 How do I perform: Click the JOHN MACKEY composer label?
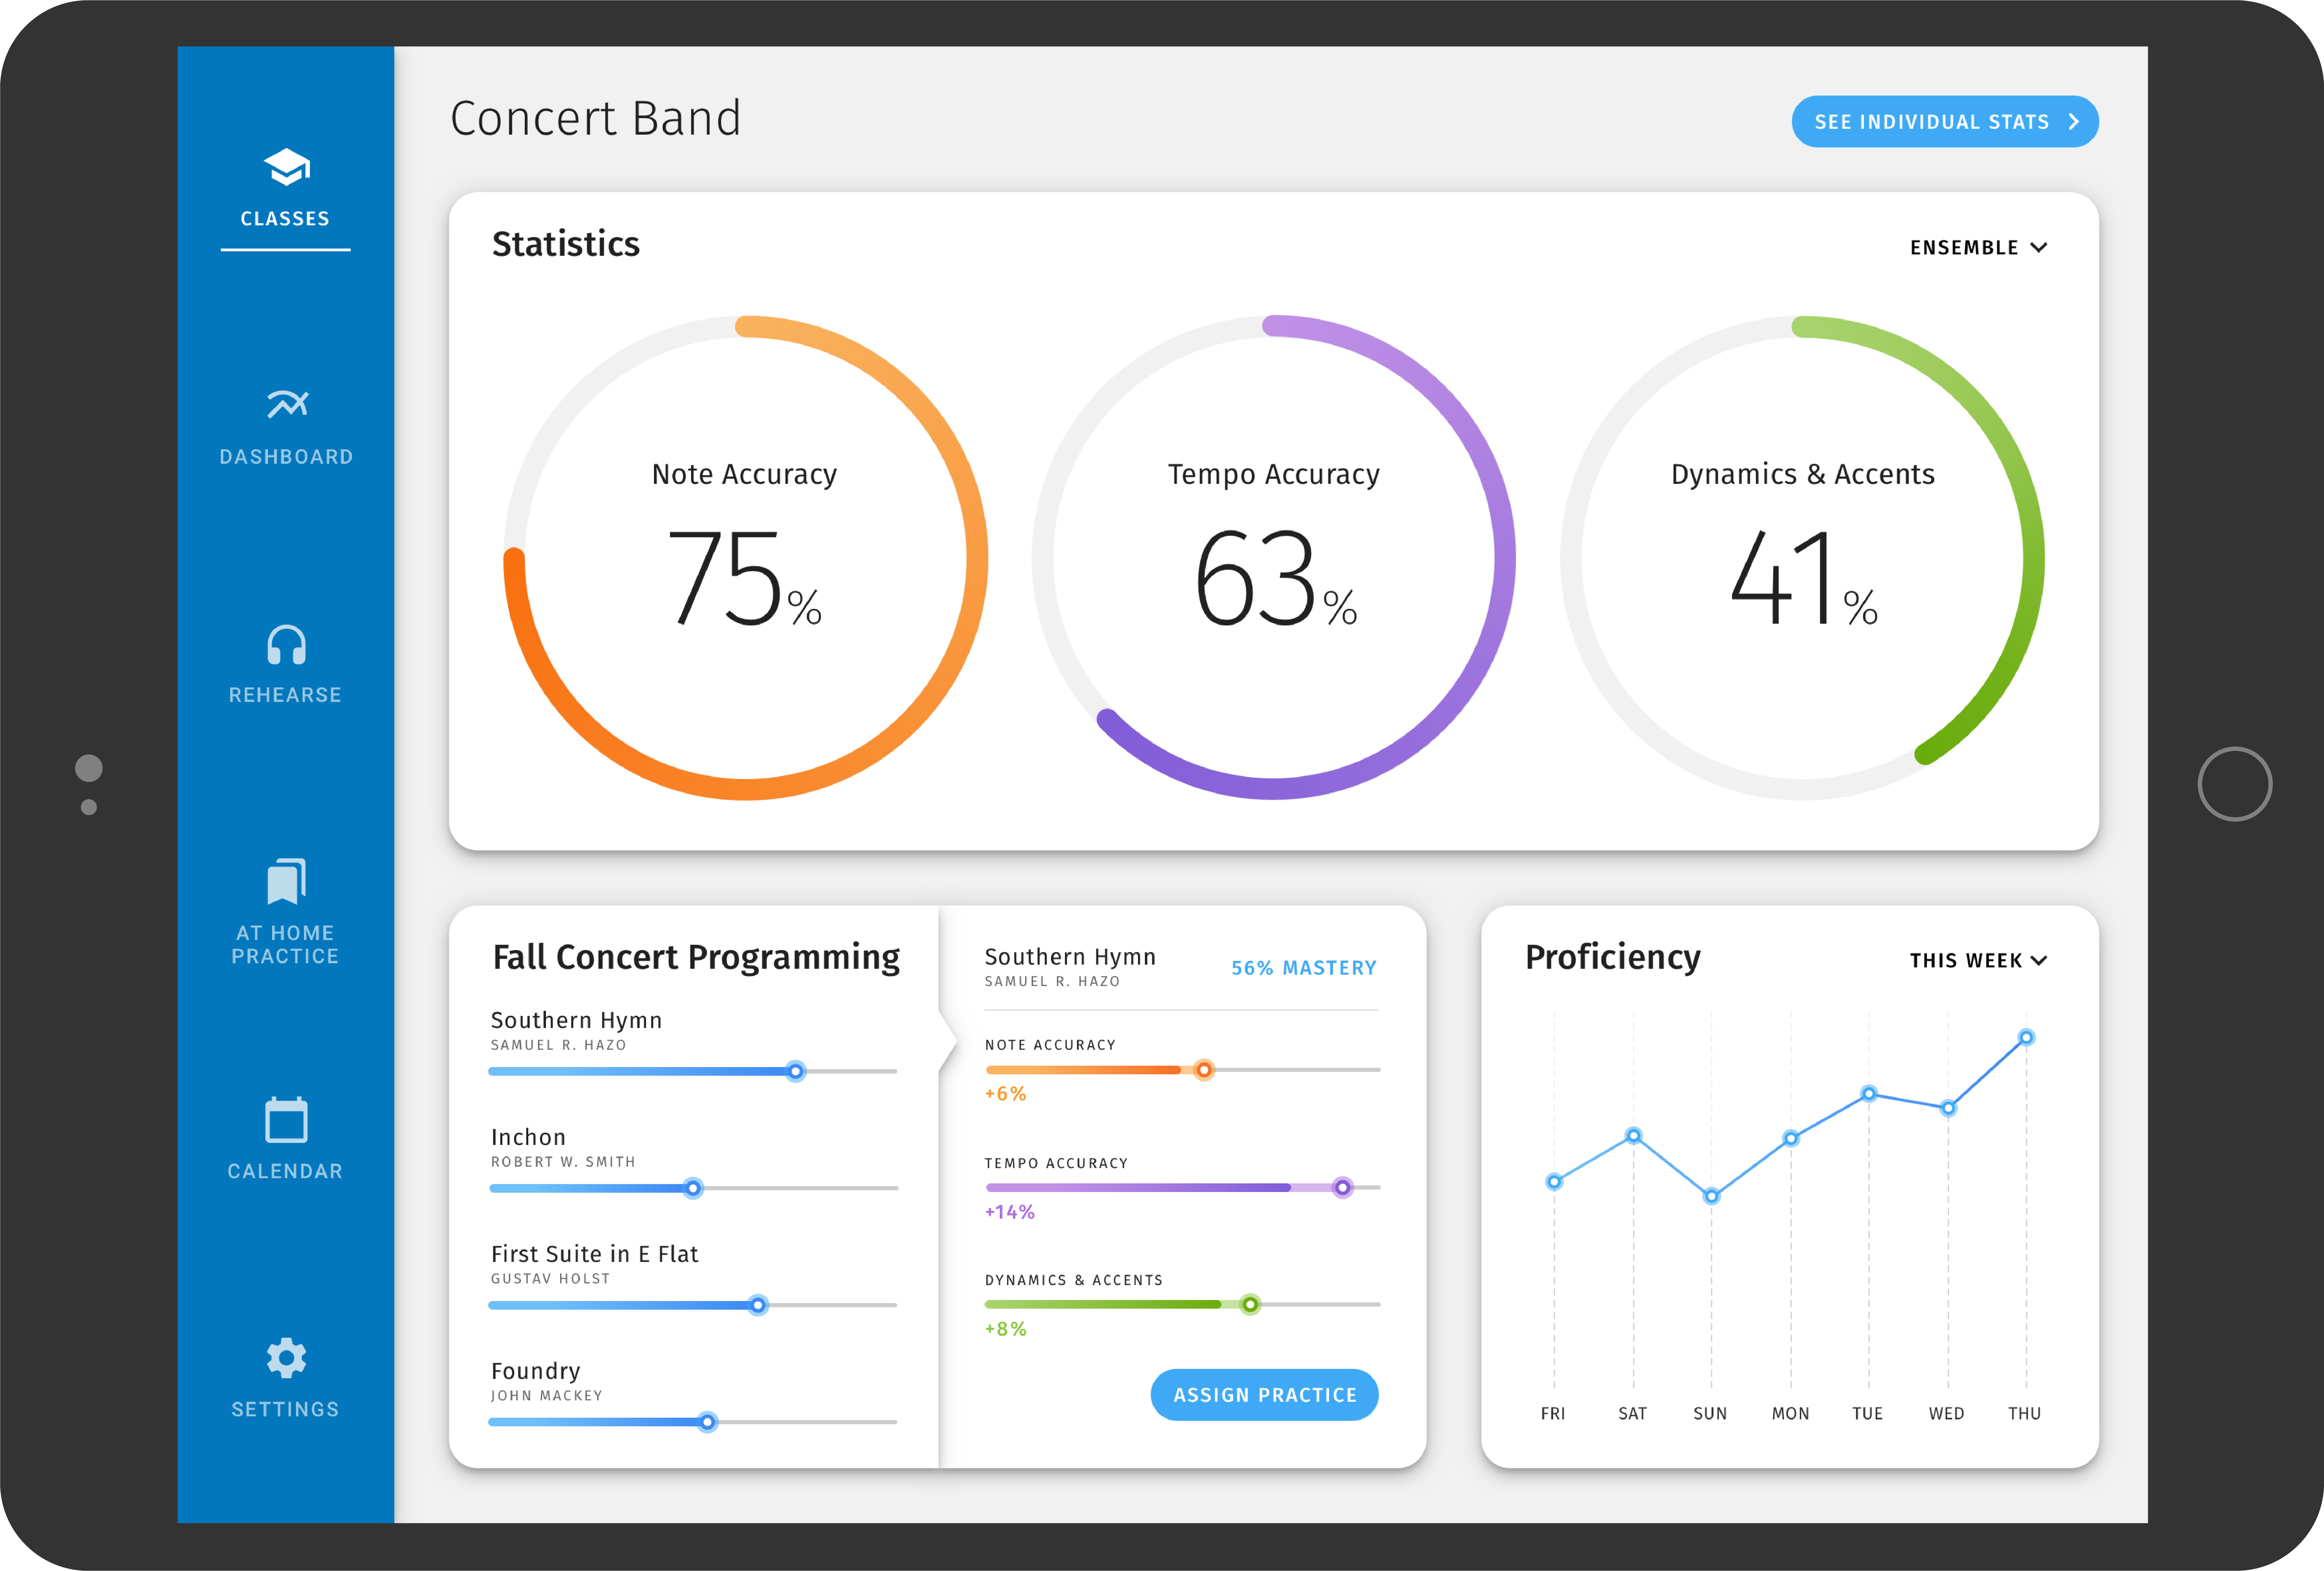pos(547,1396)
